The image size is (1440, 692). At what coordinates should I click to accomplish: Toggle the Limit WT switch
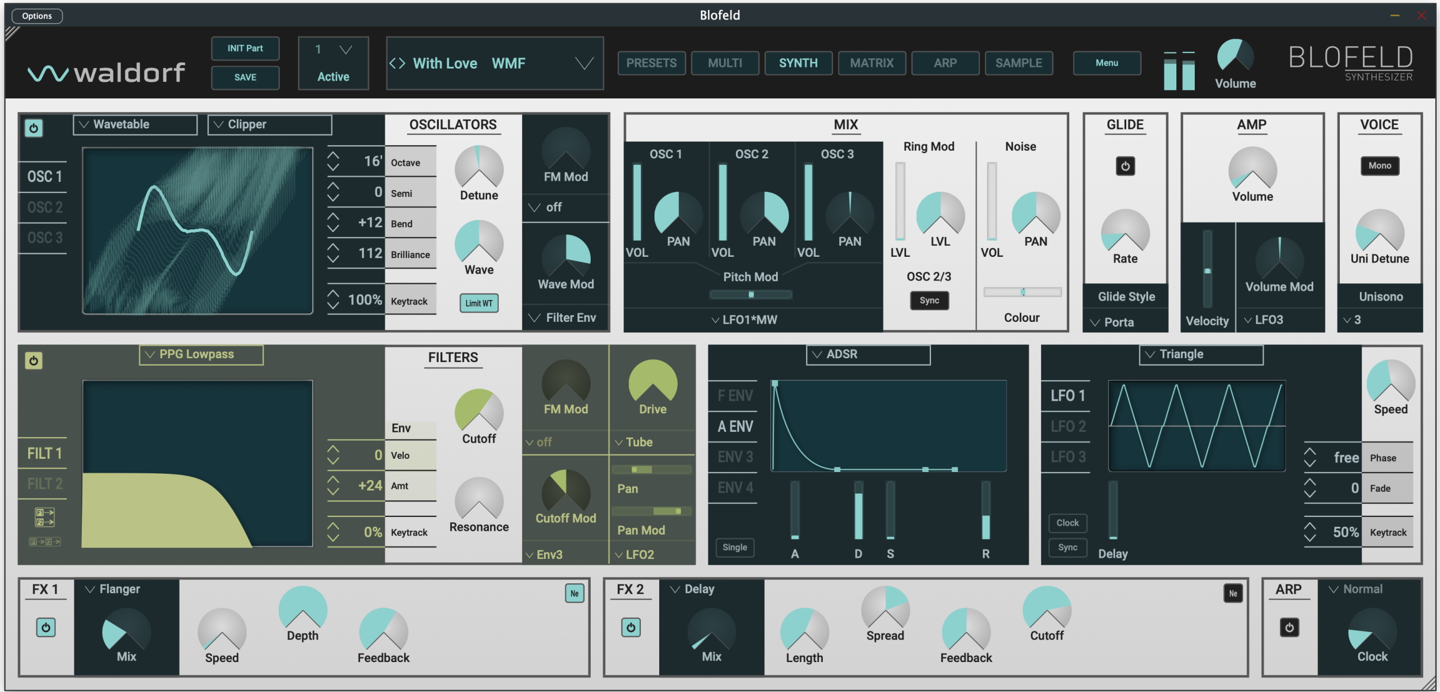(x=478, y=303)
